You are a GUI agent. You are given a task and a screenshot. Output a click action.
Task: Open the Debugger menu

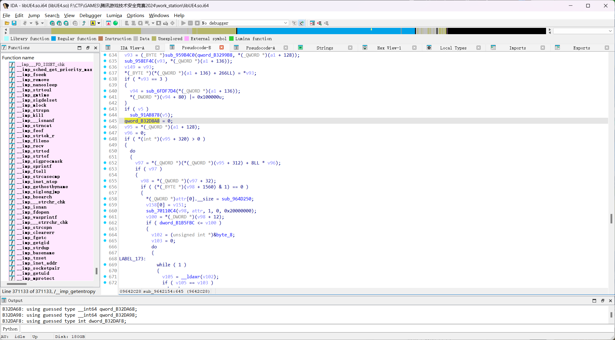pos(91,15)
